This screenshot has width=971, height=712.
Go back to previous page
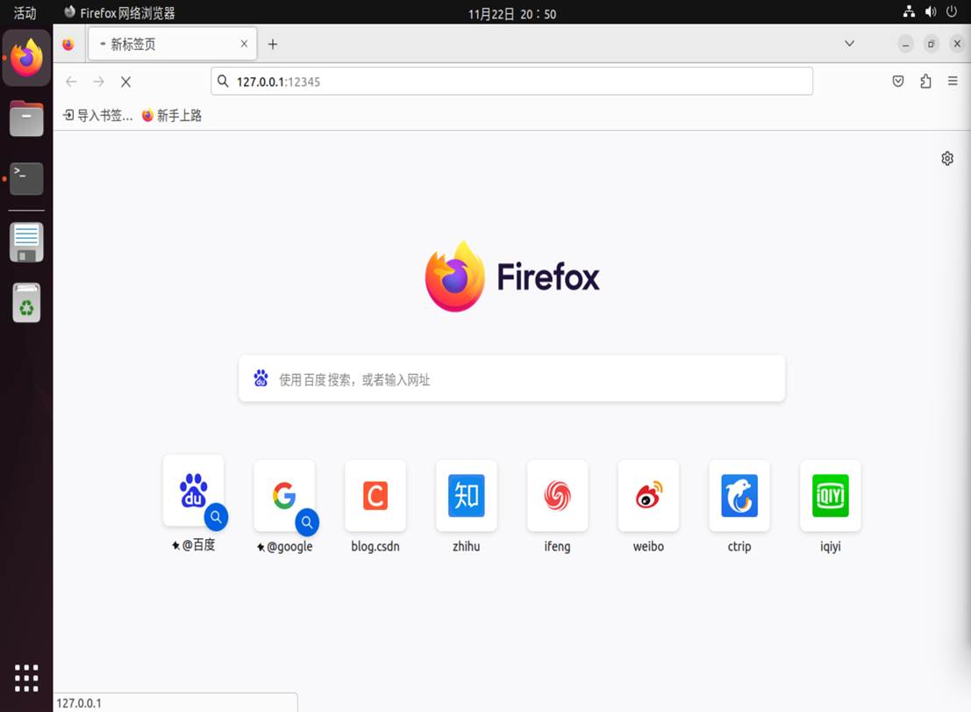click(71, 82)
